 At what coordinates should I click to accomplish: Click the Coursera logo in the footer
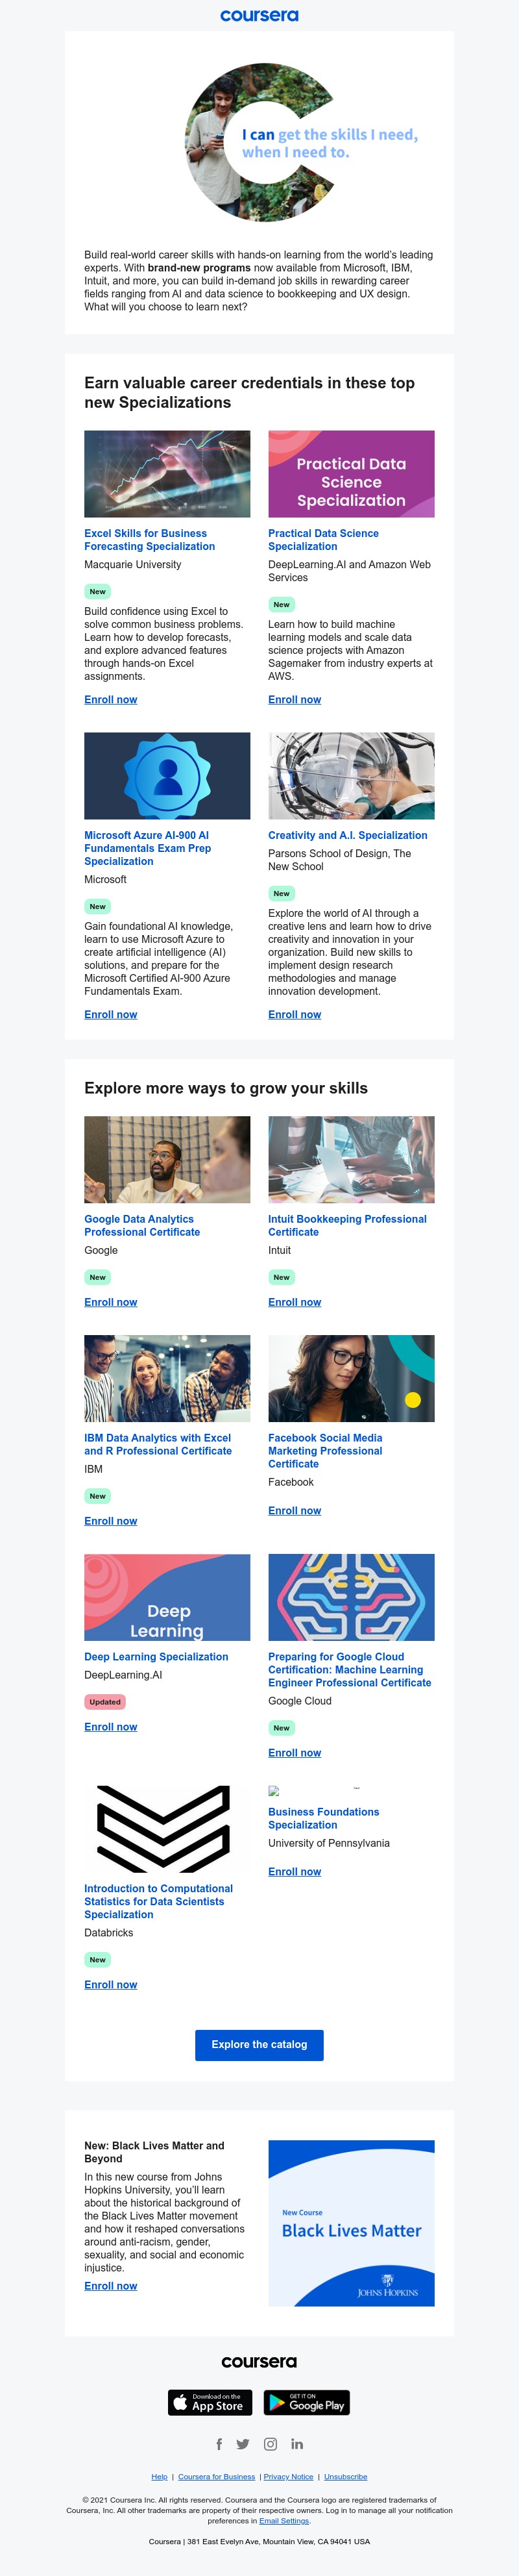click(259, 2362)
